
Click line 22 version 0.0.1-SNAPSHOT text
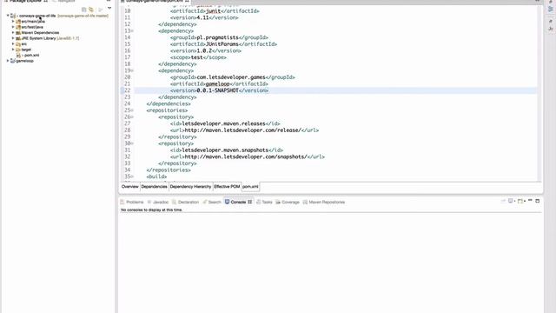218,90
